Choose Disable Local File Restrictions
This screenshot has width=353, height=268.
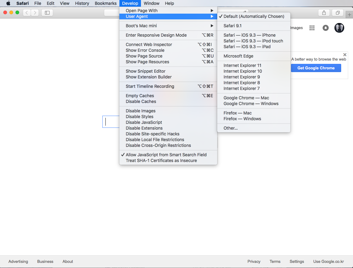pos(168,140)
